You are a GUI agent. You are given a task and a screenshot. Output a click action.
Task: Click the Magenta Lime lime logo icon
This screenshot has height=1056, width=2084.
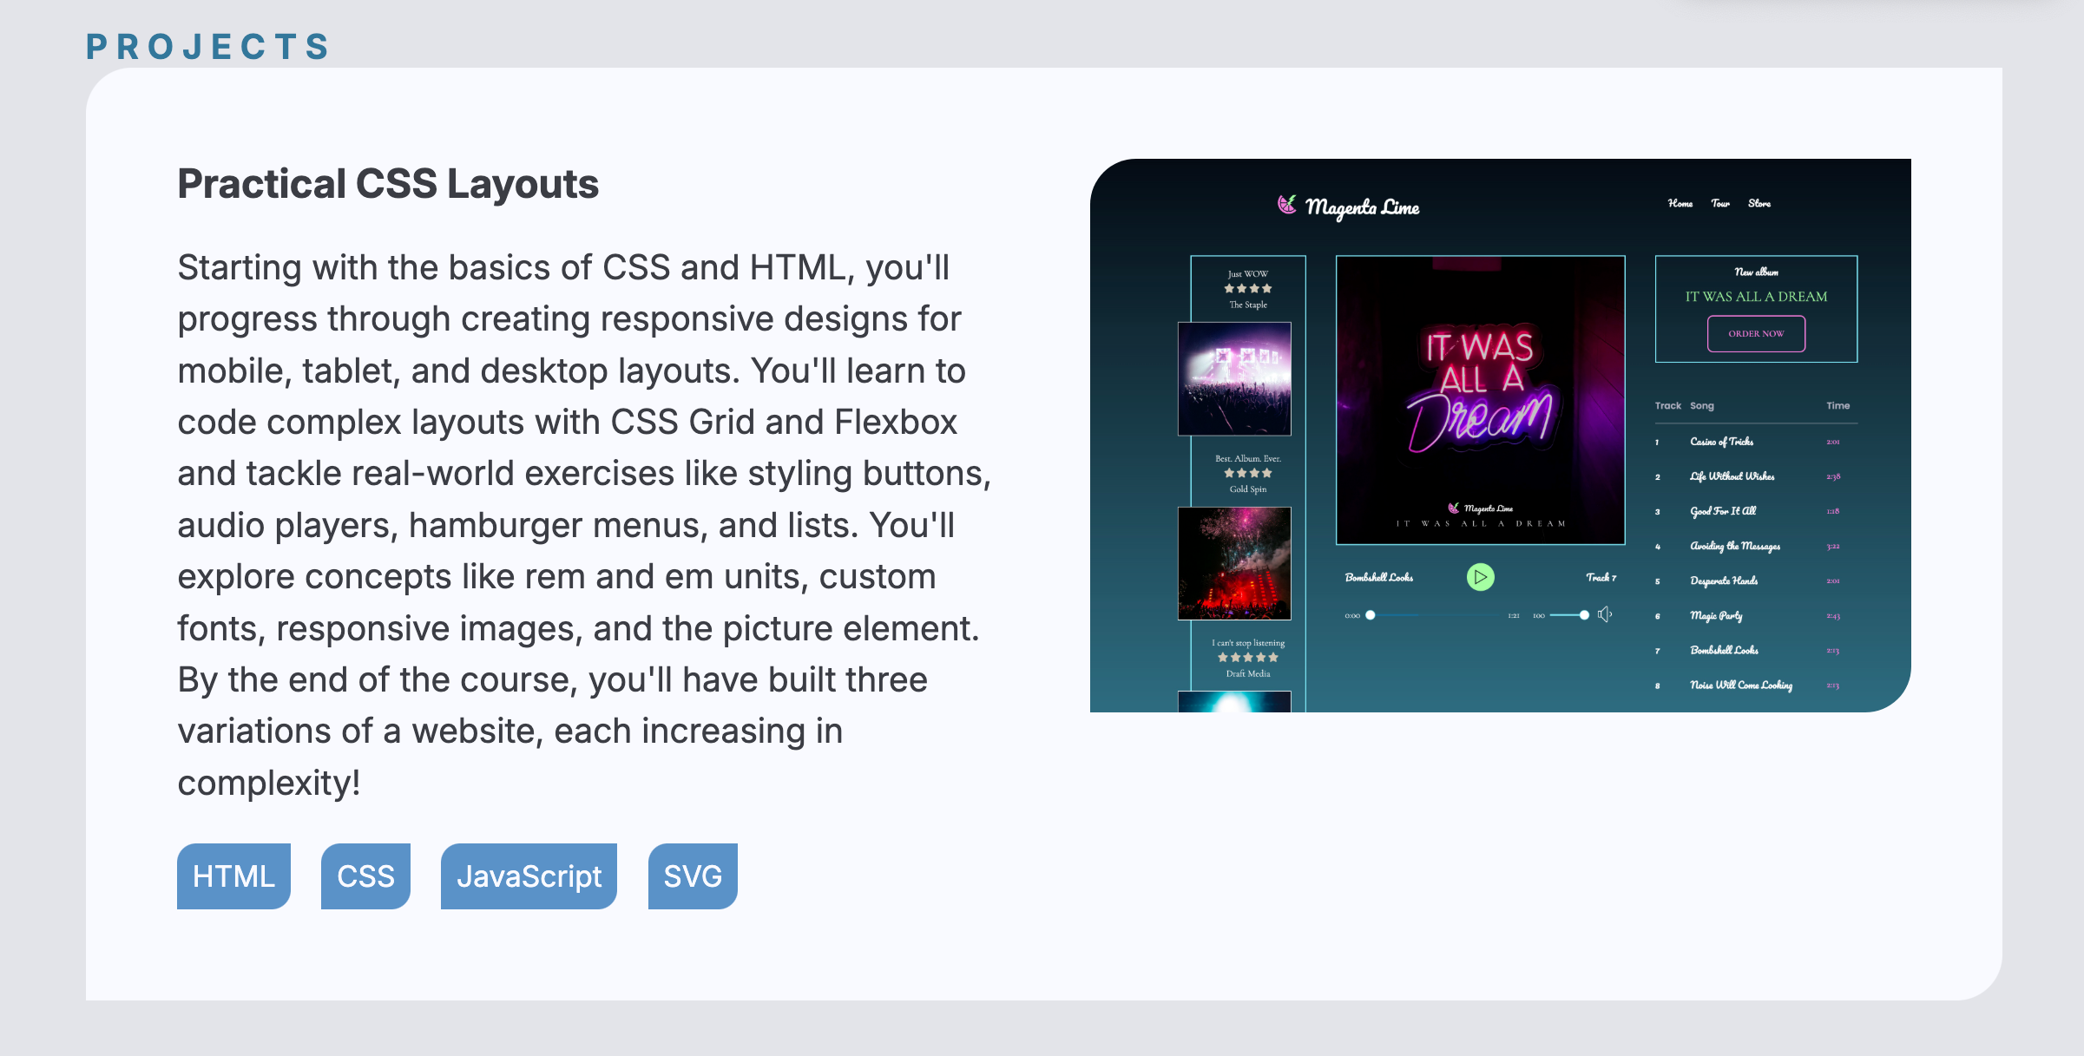[x=1286, y=205]
